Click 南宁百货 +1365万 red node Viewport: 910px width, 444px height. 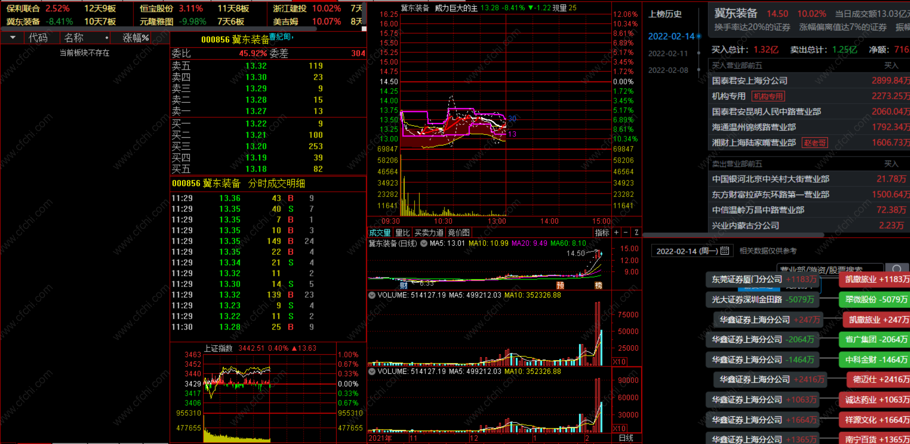pyautogui.click(x=875, y=439)
